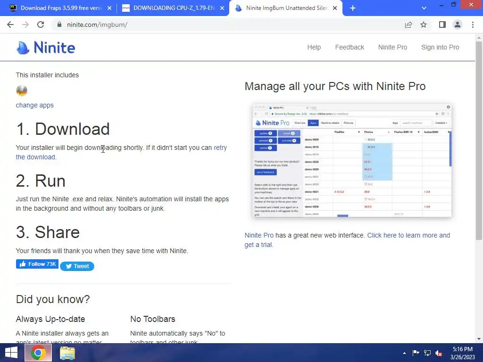483x362 pixels.
Task: Open the Feedback page
Action: tap(350, 48)
